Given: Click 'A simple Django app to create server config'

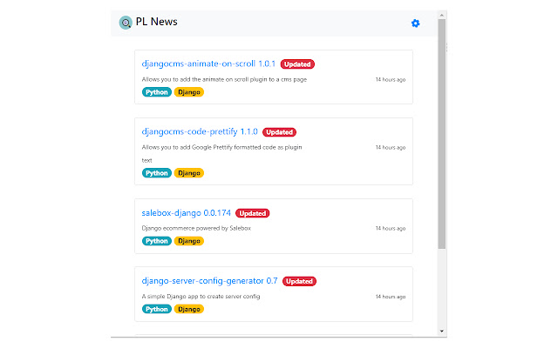Looking at the screenshot, I should coord(201,296).
